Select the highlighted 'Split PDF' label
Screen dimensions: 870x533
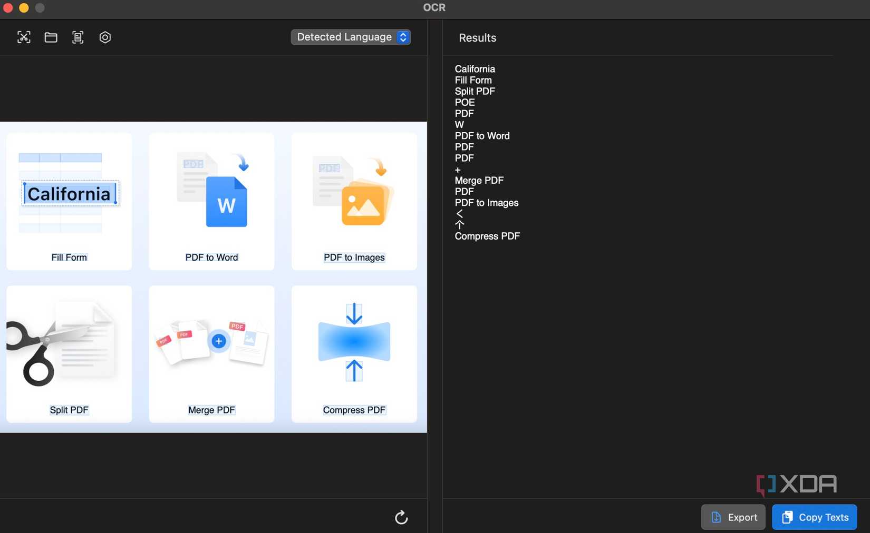coord(69,410)
